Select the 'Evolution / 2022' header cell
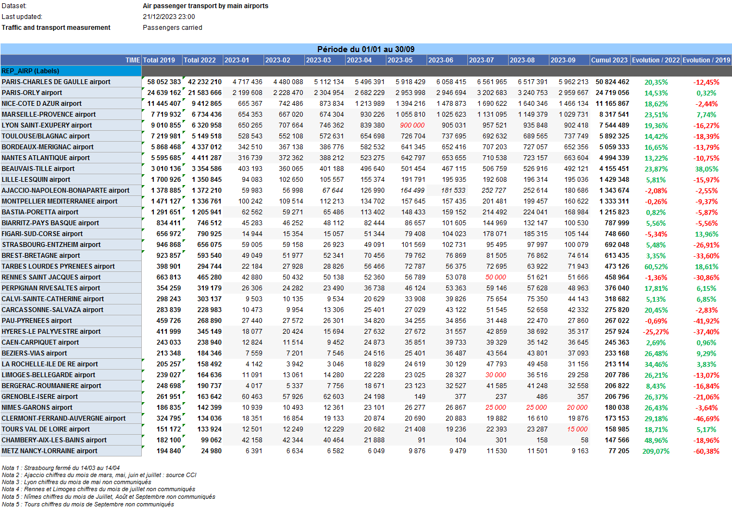The image size is (732, 508). point(656,60)
